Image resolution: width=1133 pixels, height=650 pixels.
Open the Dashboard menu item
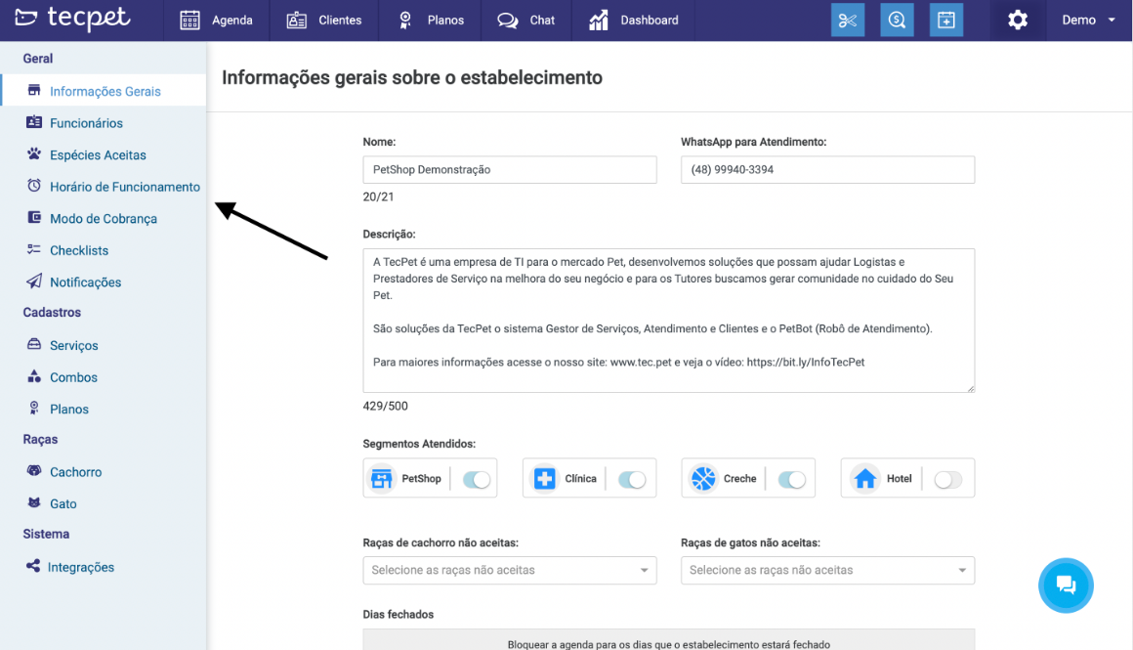[x=634, y=21]
